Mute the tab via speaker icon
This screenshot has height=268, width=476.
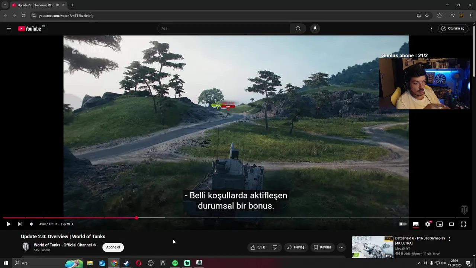tap(57, 5)
